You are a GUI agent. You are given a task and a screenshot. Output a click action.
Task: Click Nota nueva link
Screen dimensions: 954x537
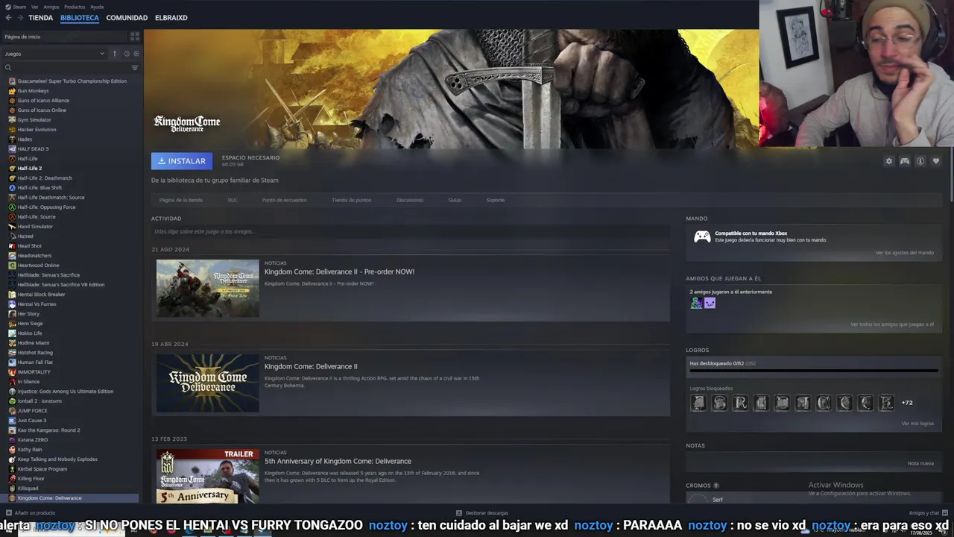(920, 463)
